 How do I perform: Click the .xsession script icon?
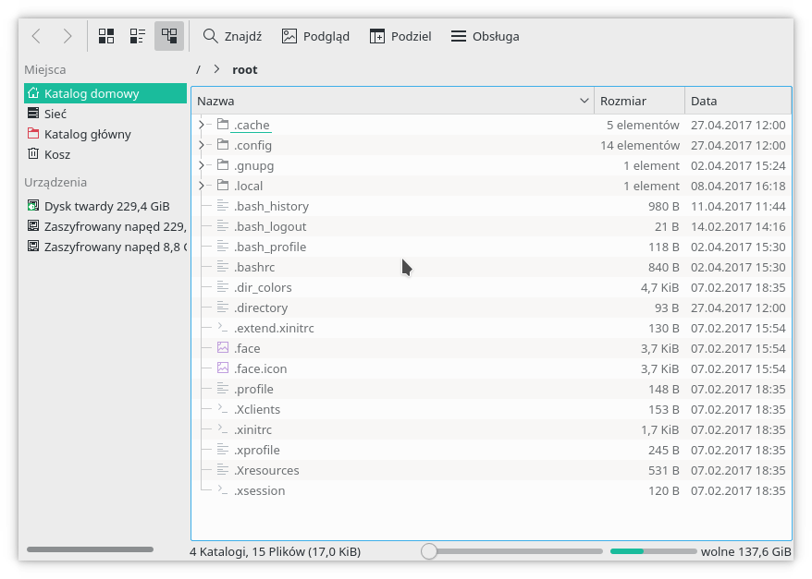223,490
